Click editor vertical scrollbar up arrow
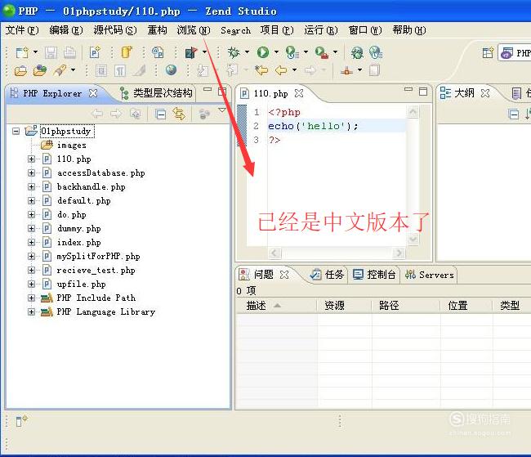Screen dimensions: 531x457 tap(413, 111)
